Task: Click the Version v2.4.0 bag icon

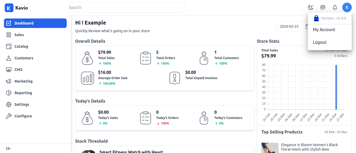Action: pyautogui.click(x=316, y=18)
